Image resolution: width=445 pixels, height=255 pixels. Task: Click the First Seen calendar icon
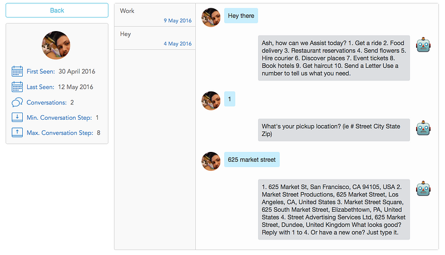(x=17, y=72)
